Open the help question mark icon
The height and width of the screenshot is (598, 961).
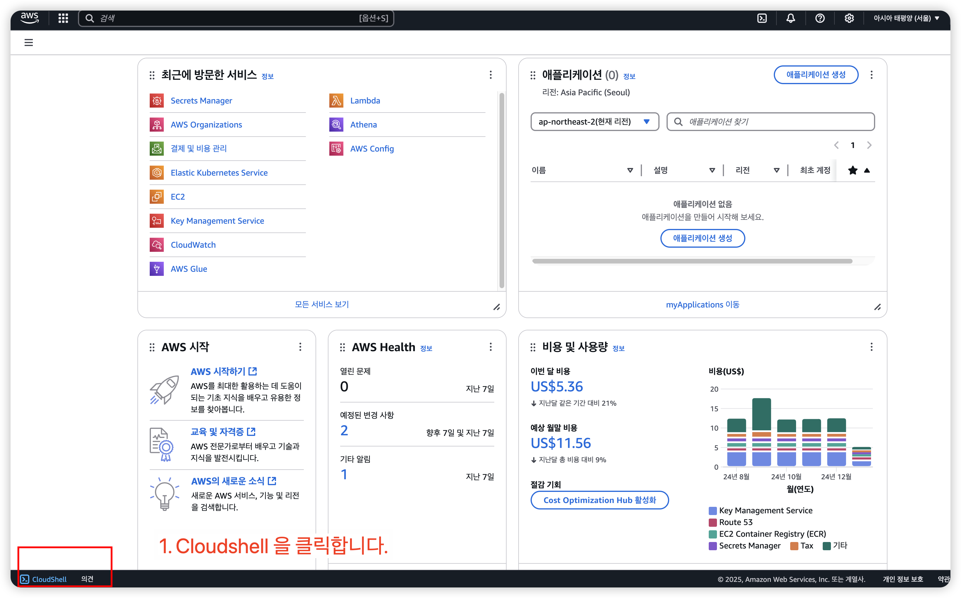(820, 18)
